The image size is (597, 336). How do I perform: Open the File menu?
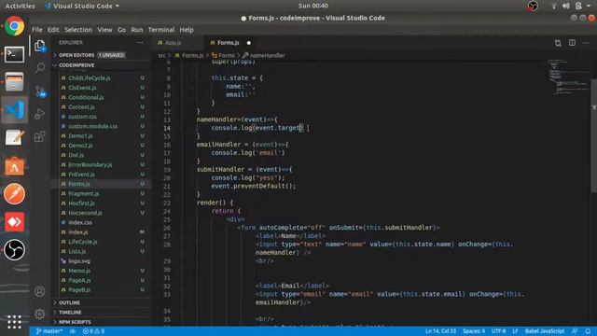coord(37,30)
